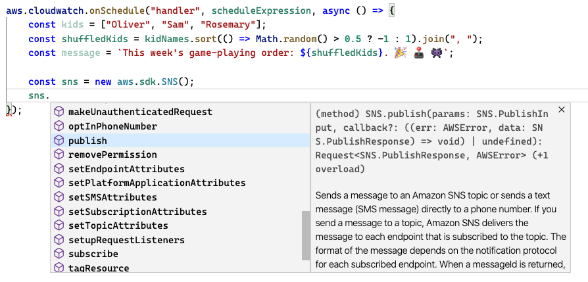The height and width of the screenshot is (282, 588).
Task: Select the subscribe method suggestion
Action: tap(180, 254)
